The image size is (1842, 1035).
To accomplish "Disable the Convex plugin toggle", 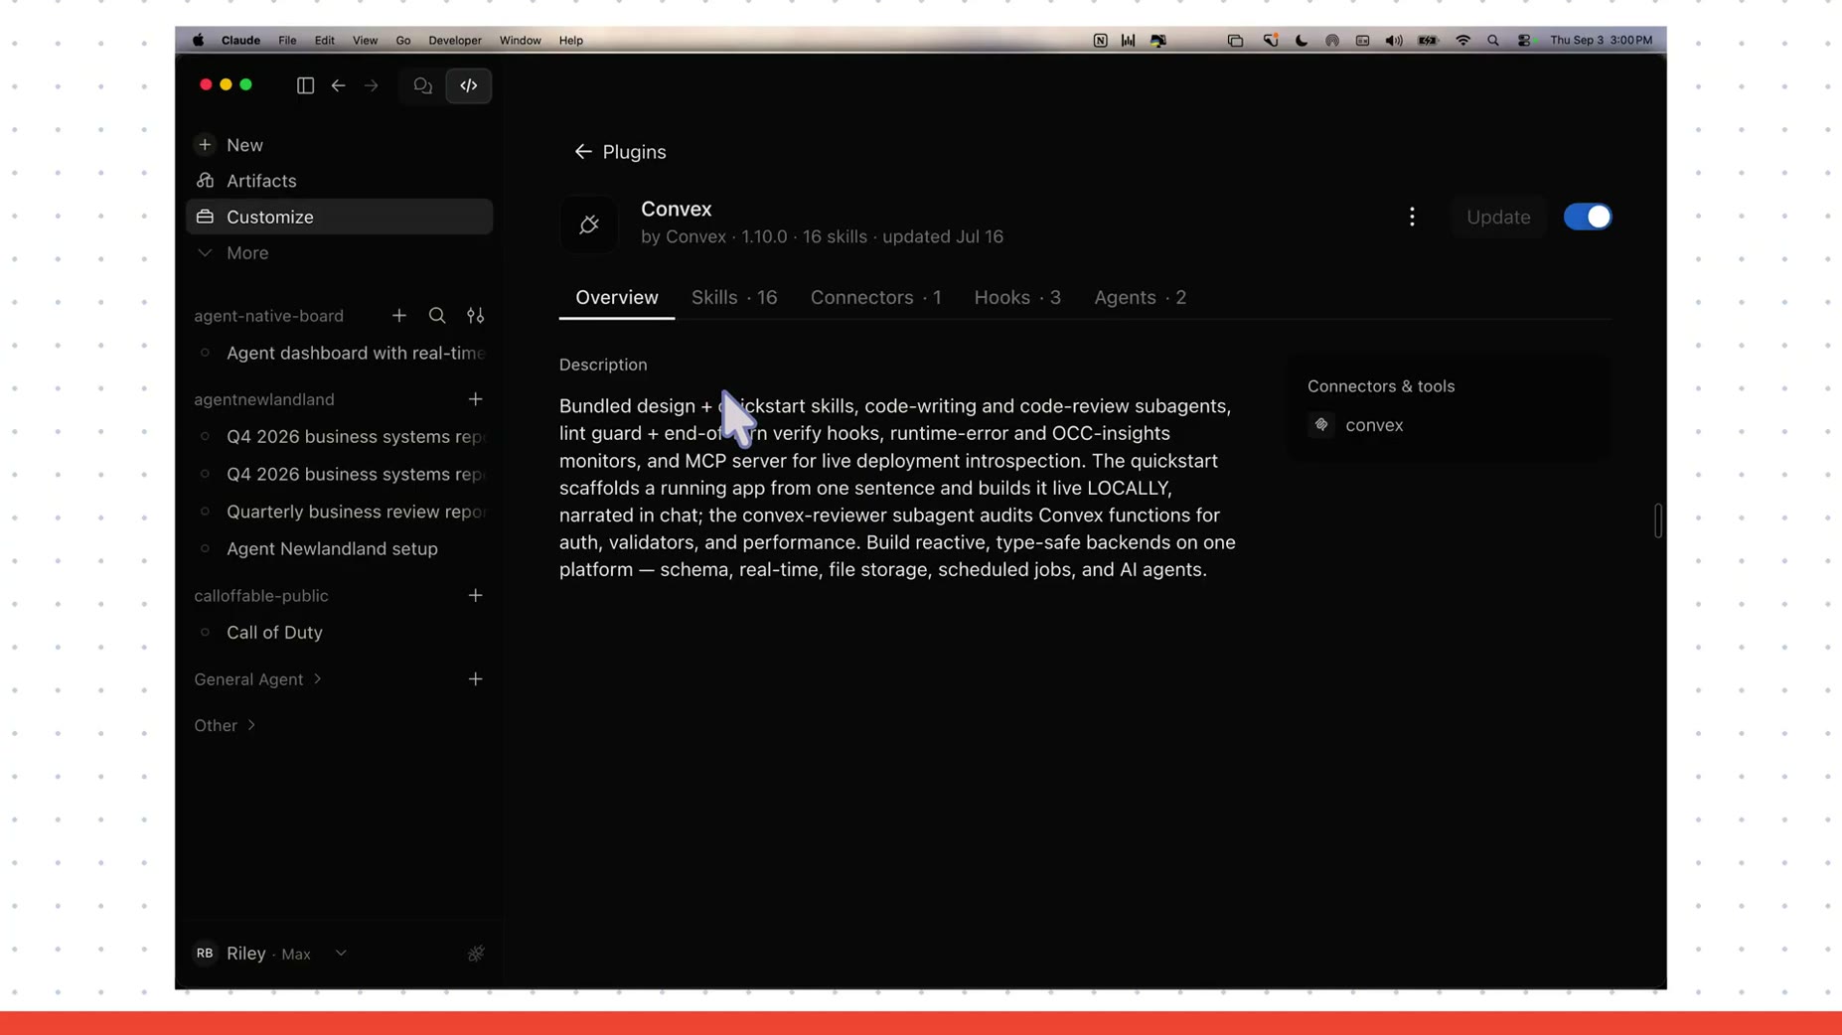I will tap(1588, 217).
